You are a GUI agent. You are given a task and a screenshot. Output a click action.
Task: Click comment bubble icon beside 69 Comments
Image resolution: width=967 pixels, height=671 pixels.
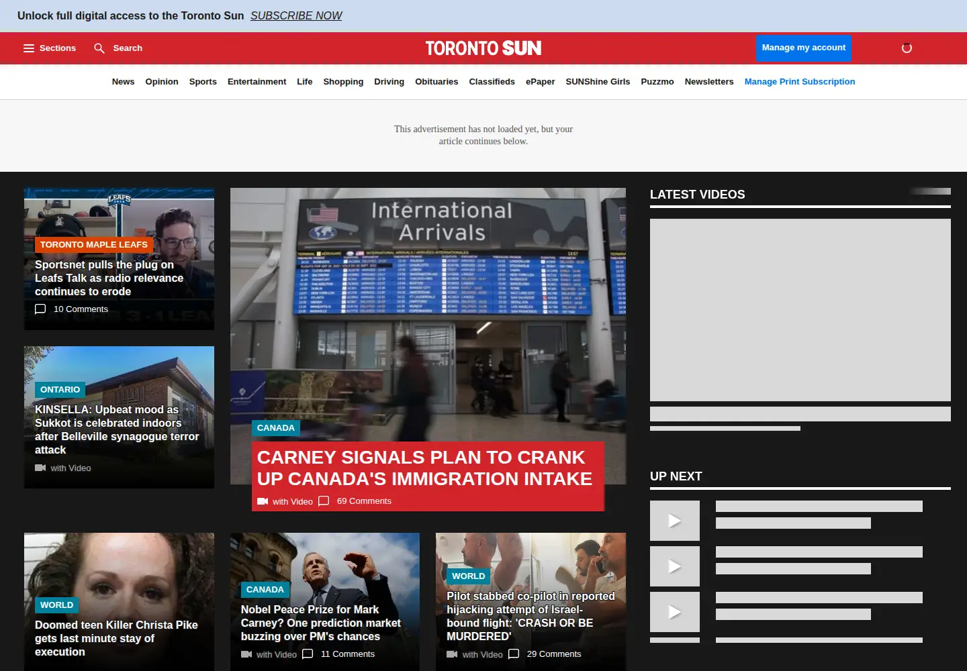click(x=324, y=501)
